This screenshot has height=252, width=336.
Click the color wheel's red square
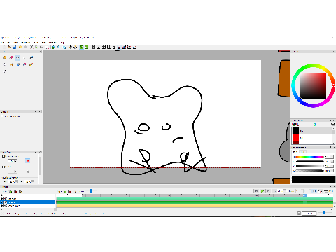click(x=313, y=85)
